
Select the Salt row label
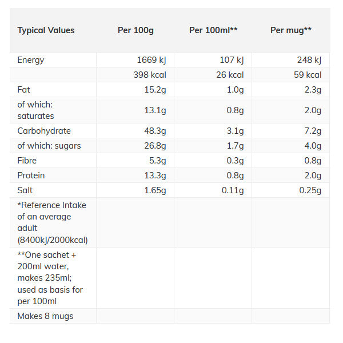click(x=26, y=190)
